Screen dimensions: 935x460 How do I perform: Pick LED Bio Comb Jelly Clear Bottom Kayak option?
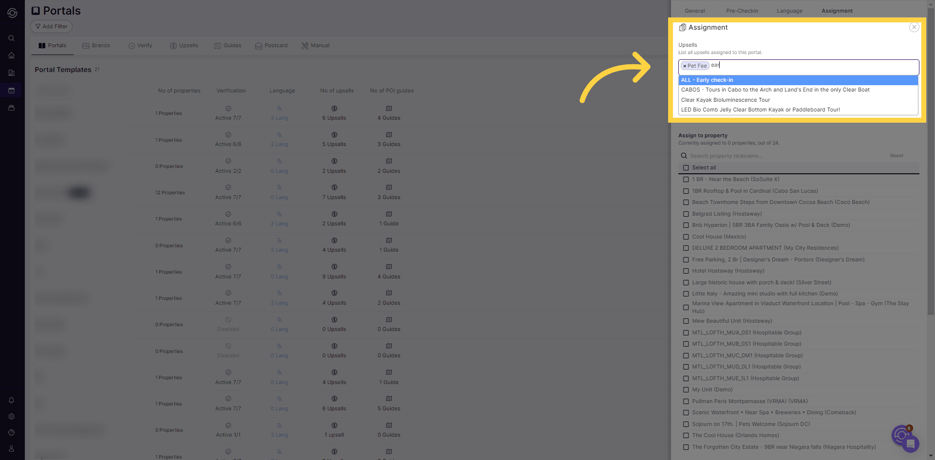[761, 110]
